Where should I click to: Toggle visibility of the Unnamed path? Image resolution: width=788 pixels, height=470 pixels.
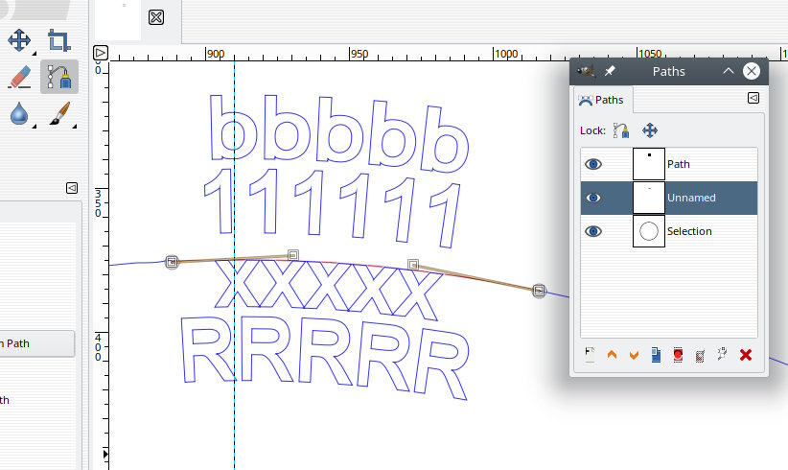click(x=594, y=198)
